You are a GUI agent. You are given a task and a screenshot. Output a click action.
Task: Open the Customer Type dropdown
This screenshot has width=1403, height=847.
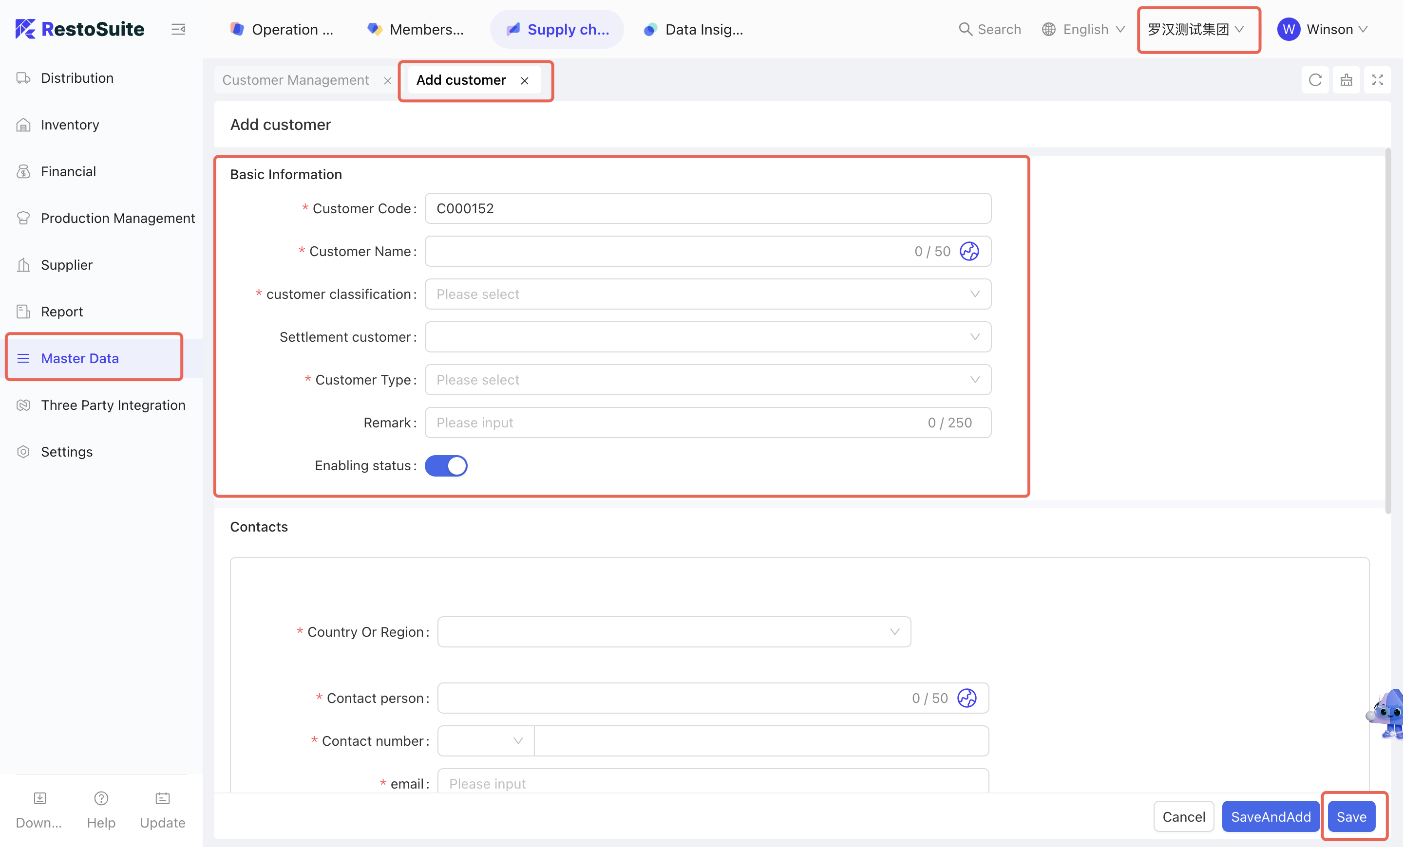[707, 380]
